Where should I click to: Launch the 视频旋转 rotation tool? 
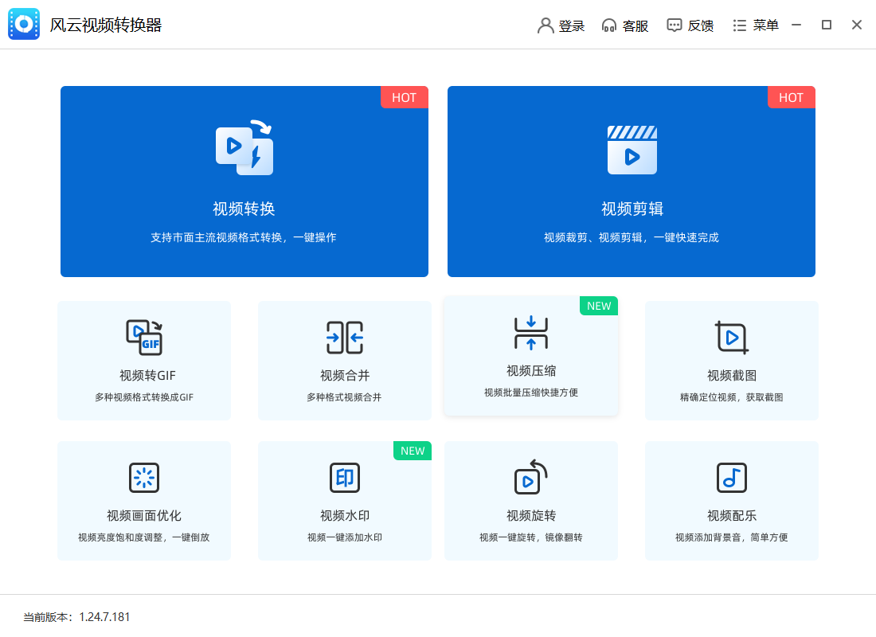pyautogui.click(x=530, y=500)
